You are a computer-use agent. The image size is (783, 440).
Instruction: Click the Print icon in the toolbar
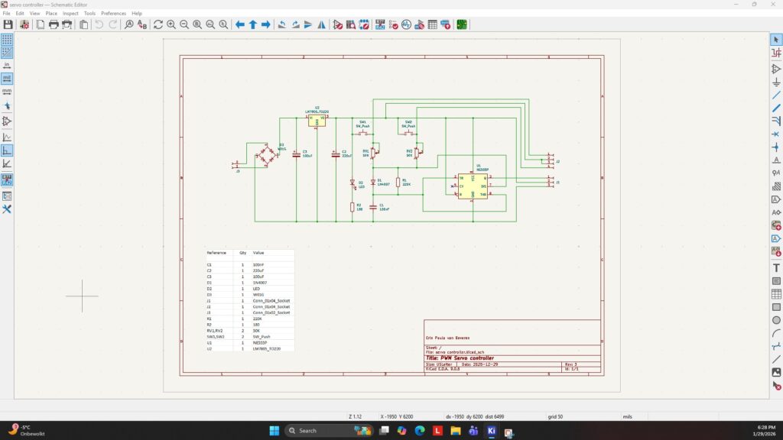[54, 24]
